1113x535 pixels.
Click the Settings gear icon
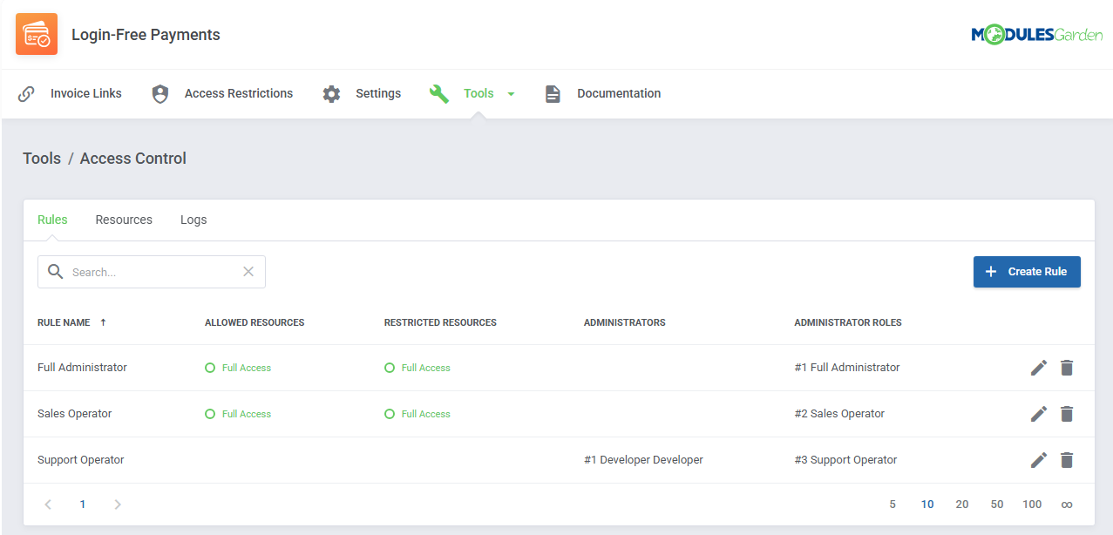(x=332, y=93)
